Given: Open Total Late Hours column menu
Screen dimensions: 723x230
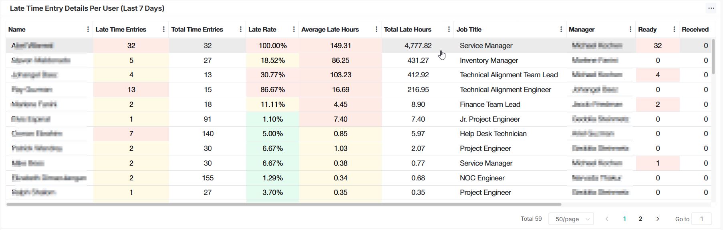Looking at the screenshot, I should point(449,30).
